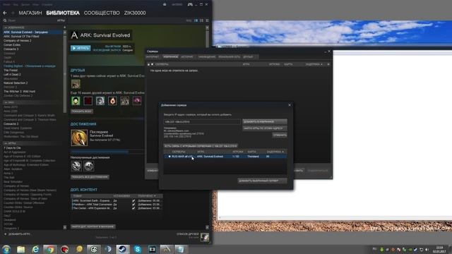
Task: Open the СООБЩЕСТВО tab
Action: (102, 13)
